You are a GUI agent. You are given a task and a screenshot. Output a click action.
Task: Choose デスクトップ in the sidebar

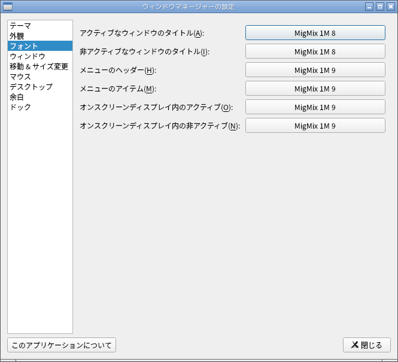point(40,87)
